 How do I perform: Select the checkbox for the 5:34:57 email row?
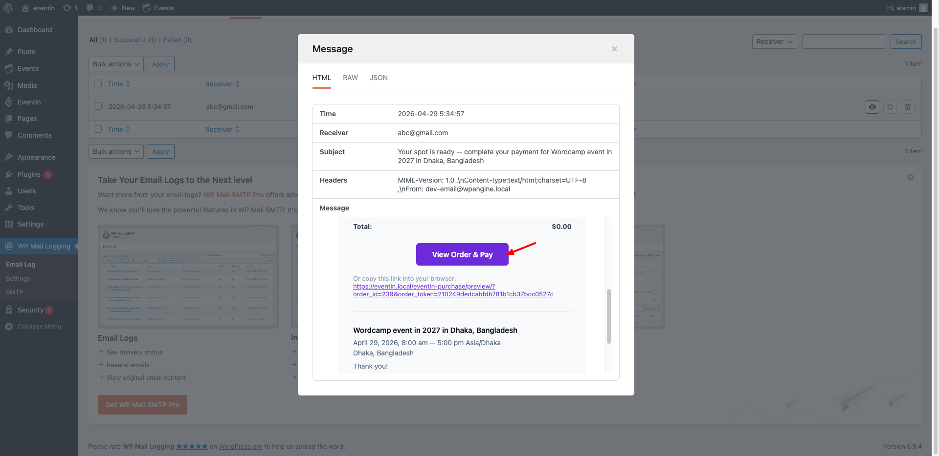tap(97, 106)
